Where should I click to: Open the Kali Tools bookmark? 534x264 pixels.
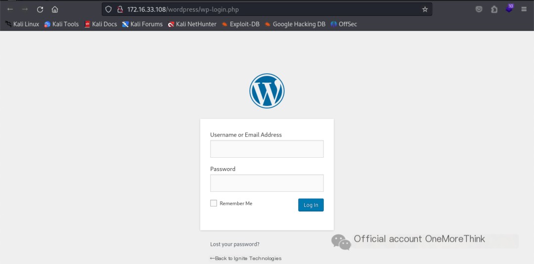(61, 24)
